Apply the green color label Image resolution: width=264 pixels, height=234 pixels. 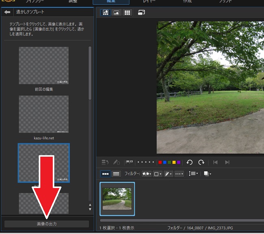click(x=169, y=162)
